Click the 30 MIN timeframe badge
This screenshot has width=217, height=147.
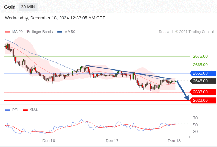tap(28, 7)
